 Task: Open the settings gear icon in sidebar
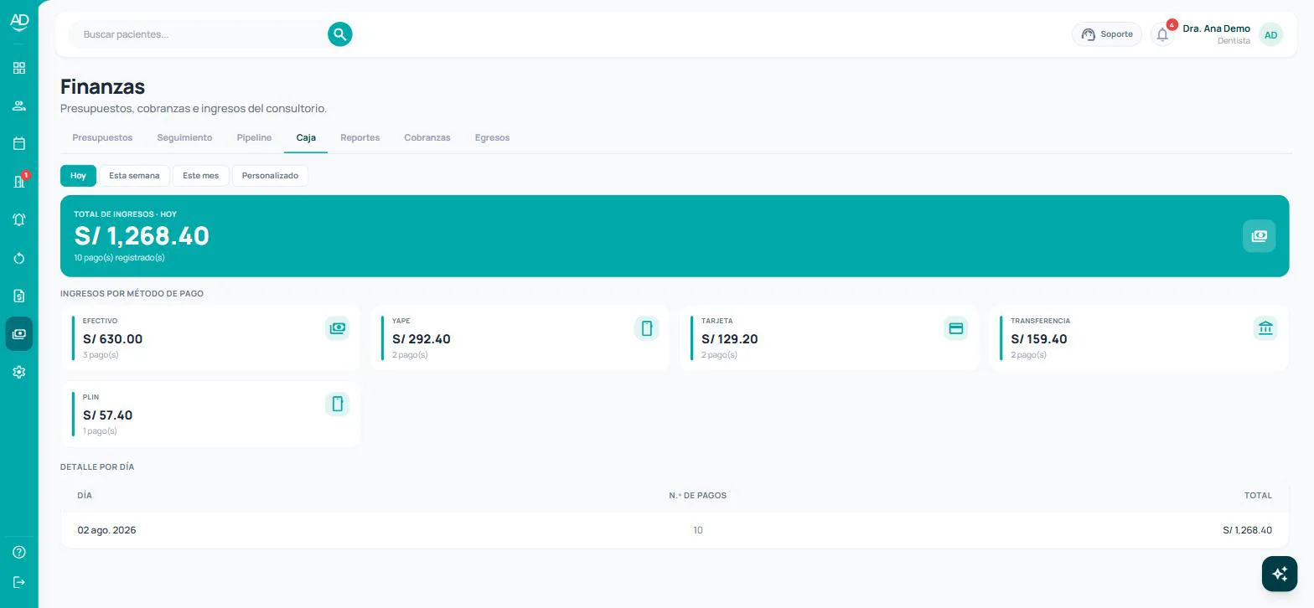coord(19,372)
